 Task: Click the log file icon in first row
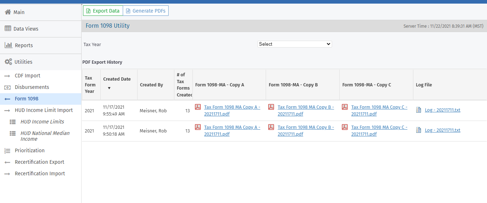419,110
